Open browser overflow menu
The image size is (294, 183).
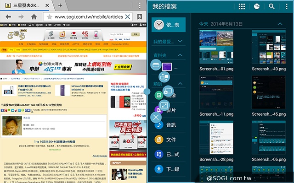click(140, 5)
